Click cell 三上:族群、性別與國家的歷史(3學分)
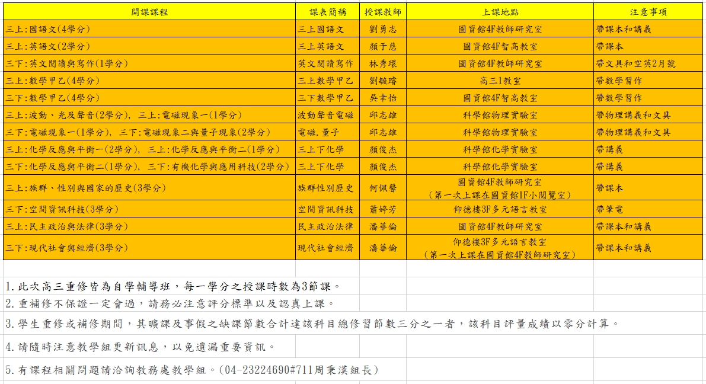706x384 pixels. pos(149,188)
